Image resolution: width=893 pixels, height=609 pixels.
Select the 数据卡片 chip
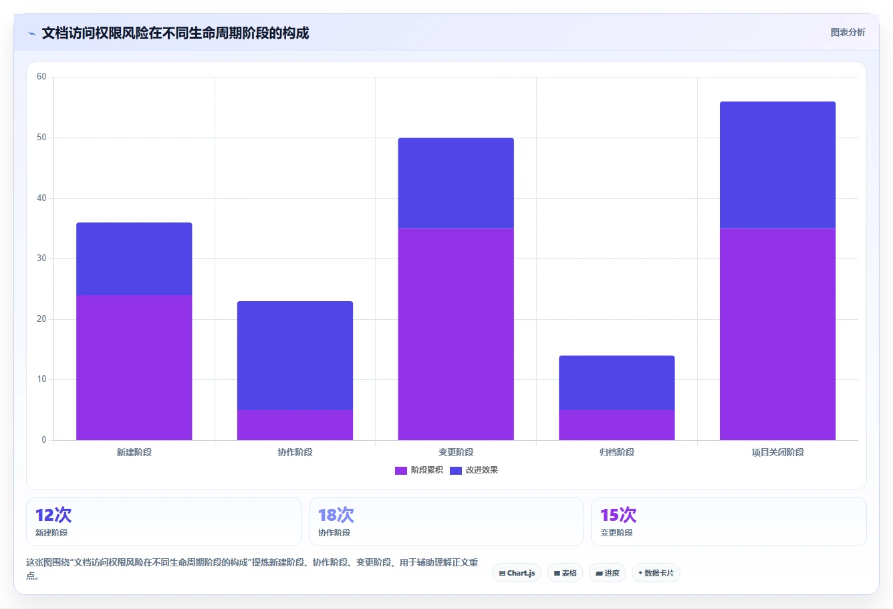point(656,573)
